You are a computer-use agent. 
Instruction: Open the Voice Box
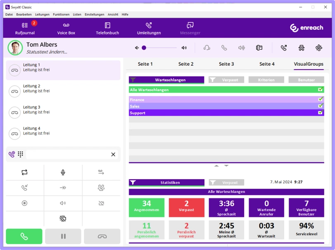[x=66, y=28]
